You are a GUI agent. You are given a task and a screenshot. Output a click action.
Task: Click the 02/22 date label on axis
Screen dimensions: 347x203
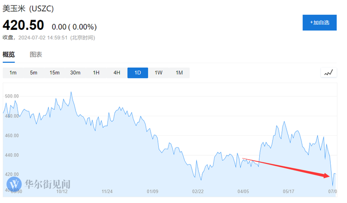(x=197, y=191)
